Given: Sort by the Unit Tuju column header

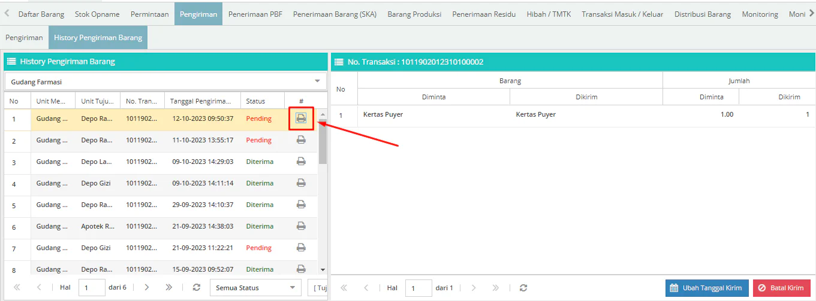Looking at the screenshot, I should 97,101.
